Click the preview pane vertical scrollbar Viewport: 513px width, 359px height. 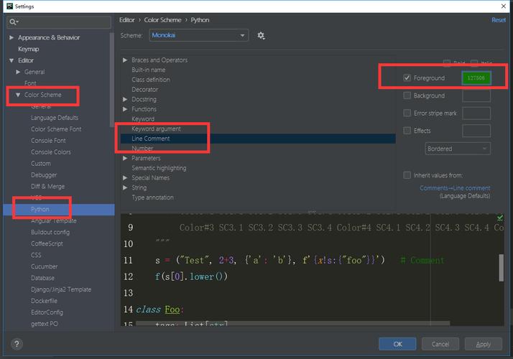(x=502, y=267)
